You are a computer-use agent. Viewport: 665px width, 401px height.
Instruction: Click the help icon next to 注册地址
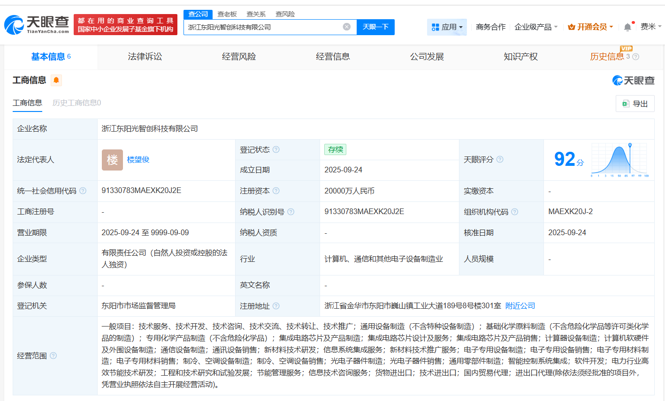pyautogui.click(x=276, y=305)
